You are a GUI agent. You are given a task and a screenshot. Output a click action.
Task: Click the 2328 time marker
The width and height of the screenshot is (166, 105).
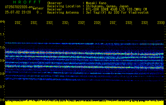129,23
